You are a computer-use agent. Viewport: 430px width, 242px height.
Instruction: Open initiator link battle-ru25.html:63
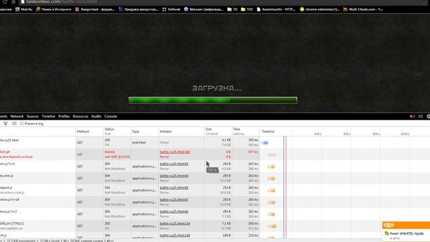pyautogui.click(x=174, y=188)
